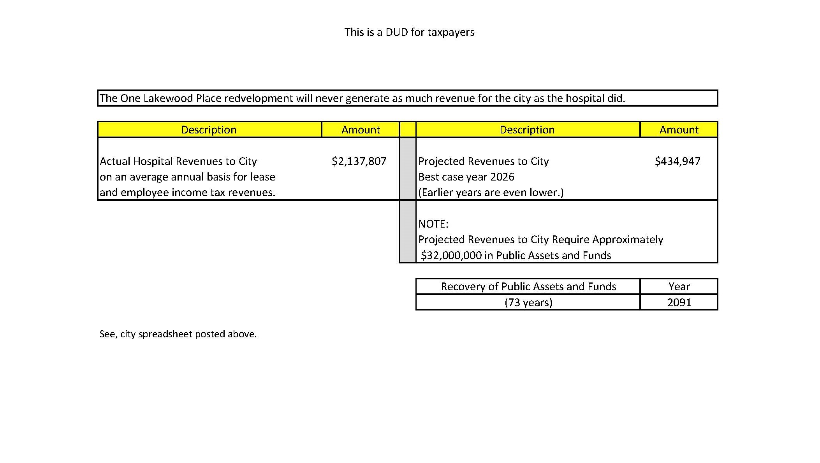Click the 'Best case year 2026' text
The width and height of the screenshot is (820, 463).
coord(466,176)
